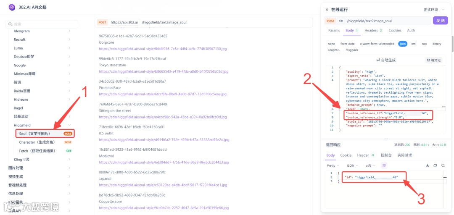Screen dimensions: 454x215
Task: Select the json body type
Action: pyautogui.click(x=402, y=44)
